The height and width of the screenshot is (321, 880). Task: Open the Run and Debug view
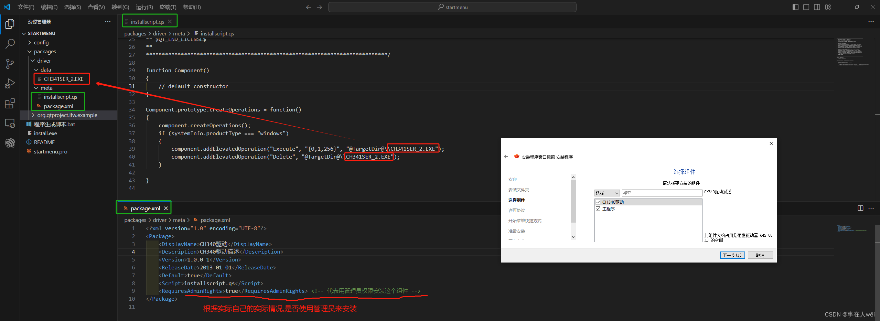pyautogui.click(x=10, y=84)
